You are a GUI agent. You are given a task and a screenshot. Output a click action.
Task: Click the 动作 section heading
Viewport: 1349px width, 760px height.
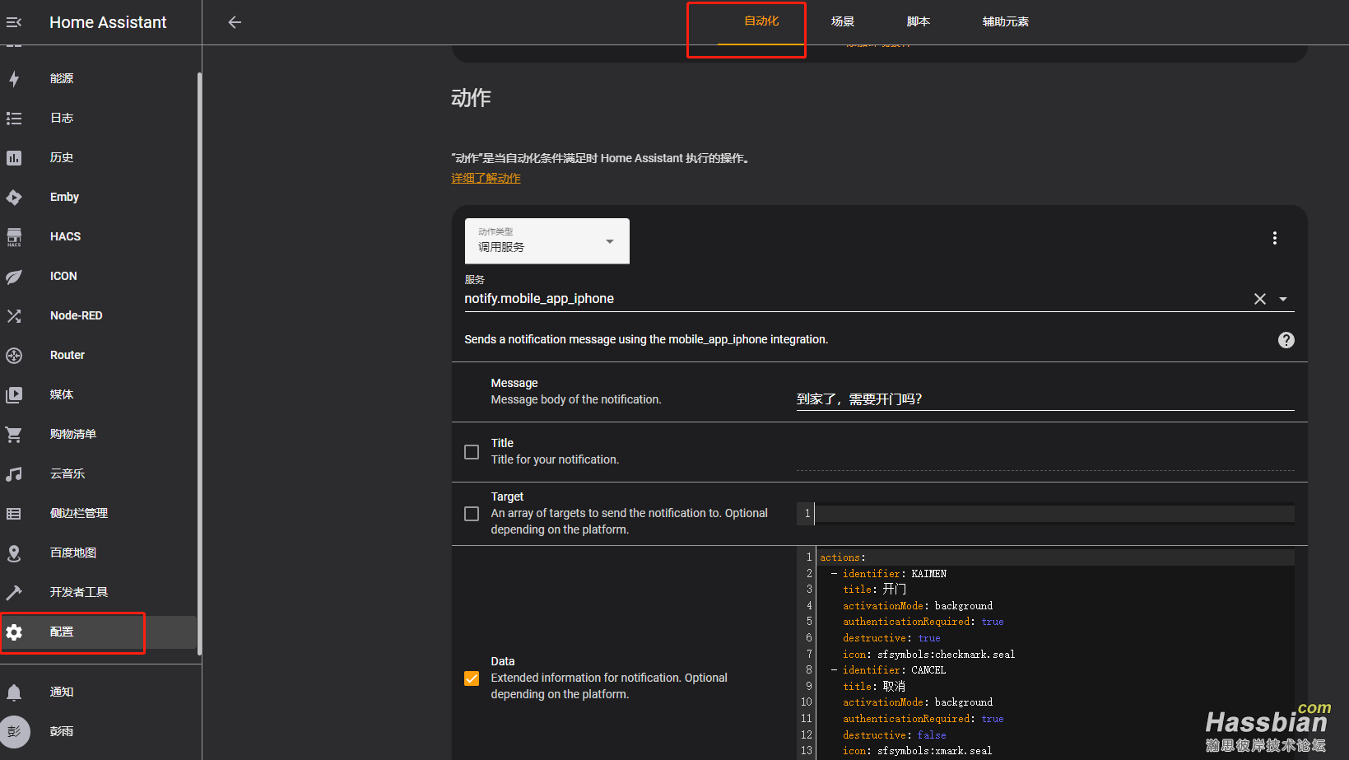[x=471, y=98]
